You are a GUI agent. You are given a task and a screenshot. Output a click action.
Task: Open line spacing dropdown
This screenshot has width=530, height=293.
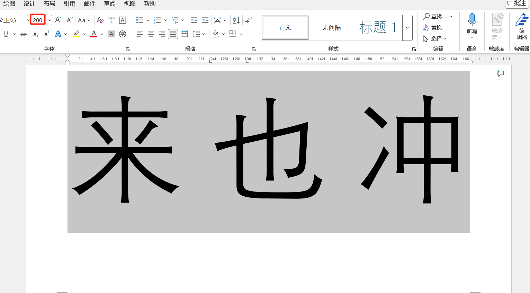tap(199, 34)
